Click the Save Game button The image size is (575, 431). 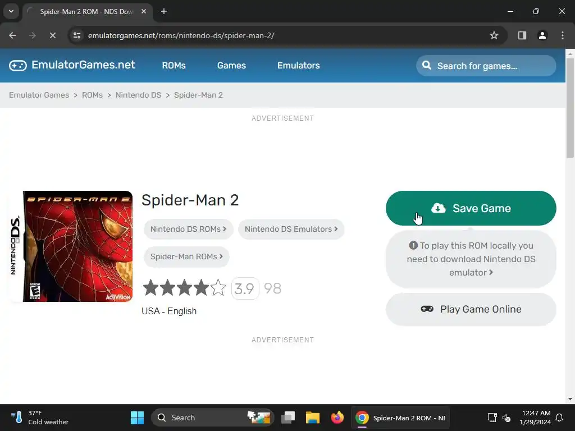pyautogui.click(x=471, y=208)
